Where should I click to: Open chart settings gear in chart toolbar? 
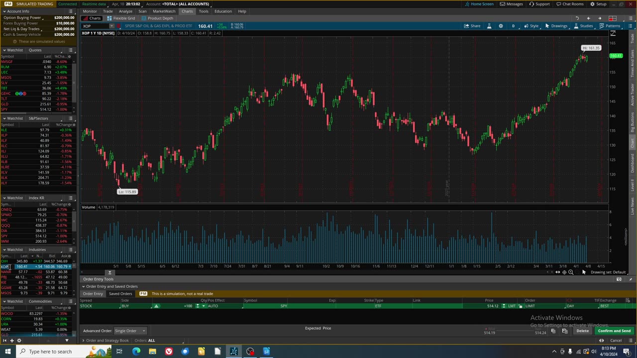(x=501, y=26)
